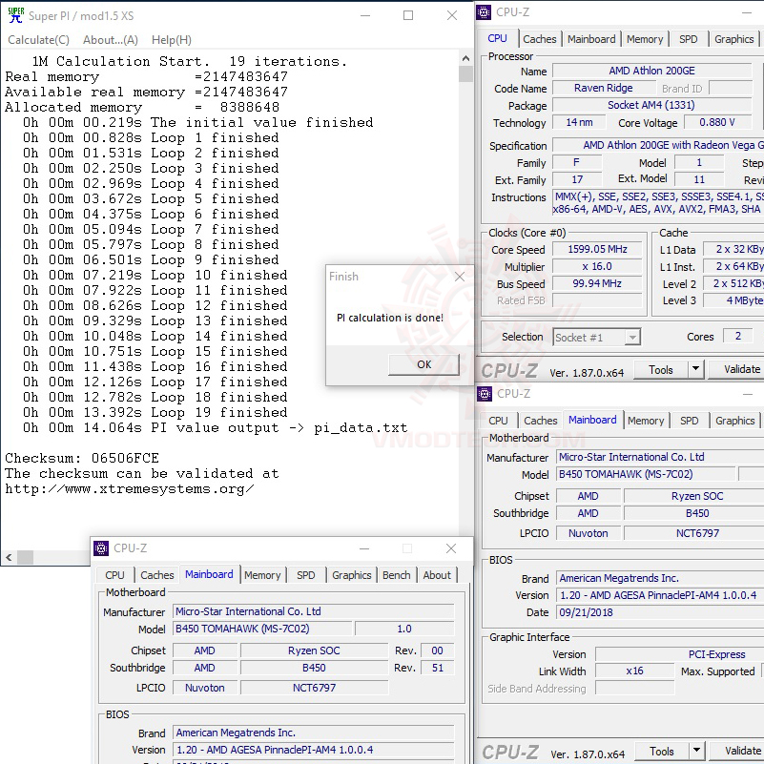The height and width of the screenshot is (764, 764).
Task: Click CPU-Z icon in top CPU window title
Action: tap(484, 12)
